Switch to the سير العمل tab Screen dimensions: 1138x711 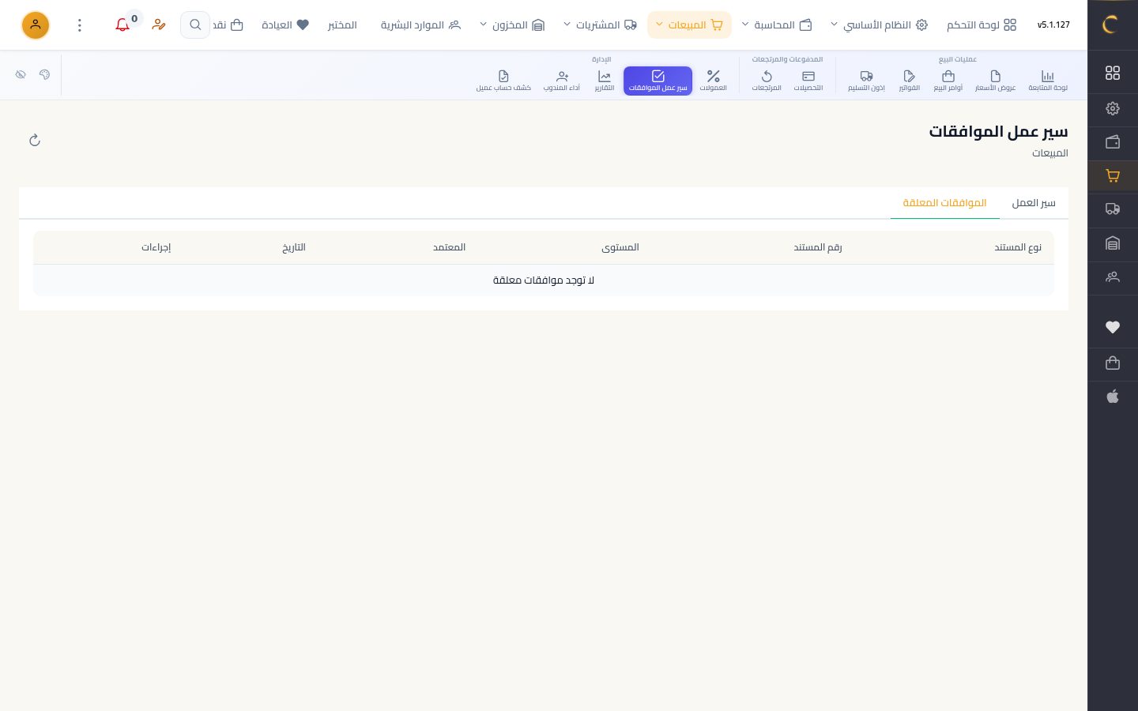[x=1034, y=203]
